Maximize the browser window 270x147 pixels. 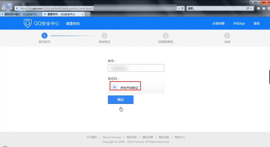click(258, 2)
